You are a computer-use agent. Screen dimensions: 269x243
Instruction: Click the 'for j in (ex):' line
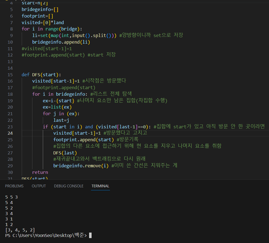tap(61, 114)
